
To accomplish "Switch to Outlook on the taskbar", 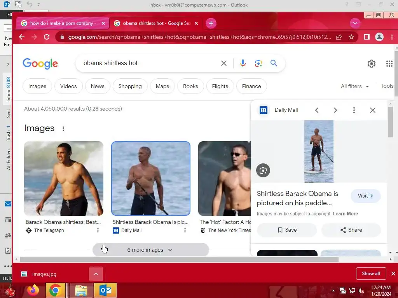I will coord(105,290).
